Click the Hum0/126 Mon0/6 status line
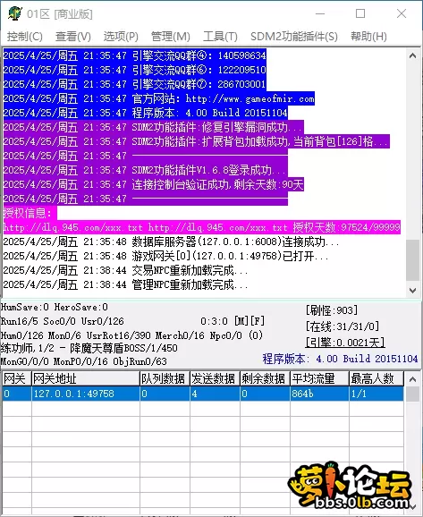423x517 pixels. pyautogui.click(x=131, y=335)
